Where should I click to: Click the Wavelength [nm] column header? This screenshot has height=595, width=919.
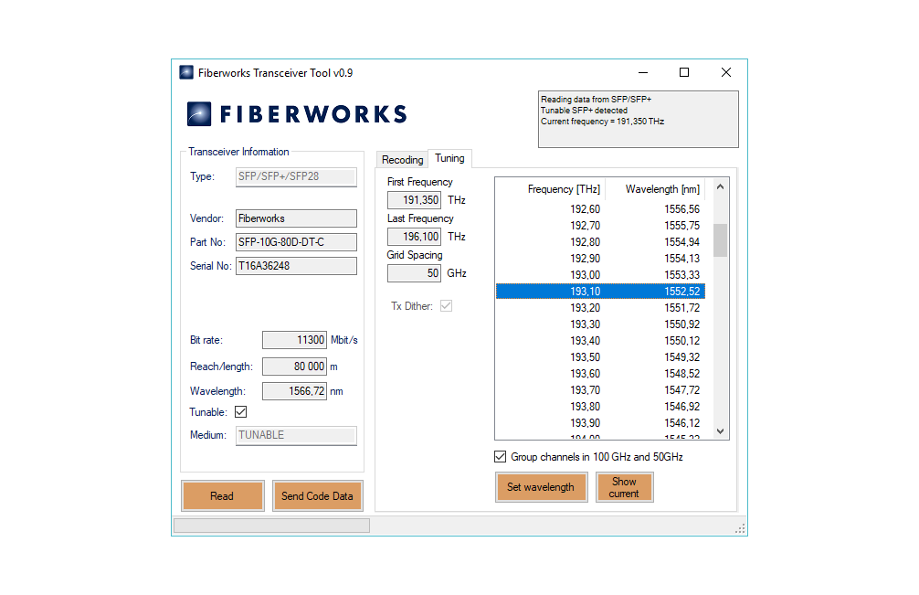pyautogui.click(x=655, y=189)
